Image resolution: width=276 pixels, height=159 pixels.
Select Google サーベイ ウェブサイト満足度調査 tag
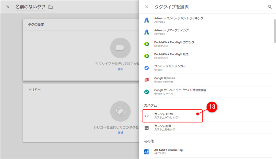(x=208, y=92)
